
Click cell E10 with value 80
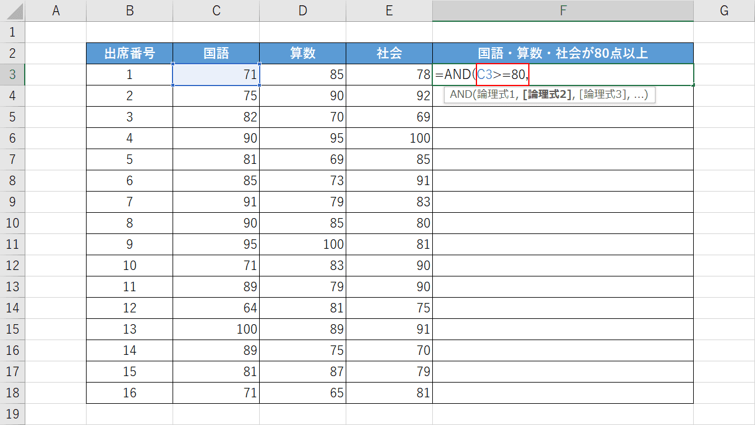click(389, 223)
